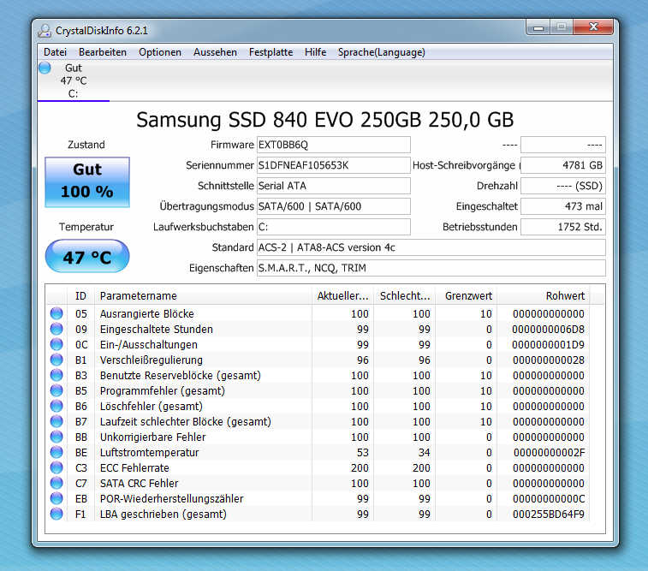Screen dimensions: 648x571
Task: Minimize the CrystalDiskInfo window
Action: click(538, 27)
